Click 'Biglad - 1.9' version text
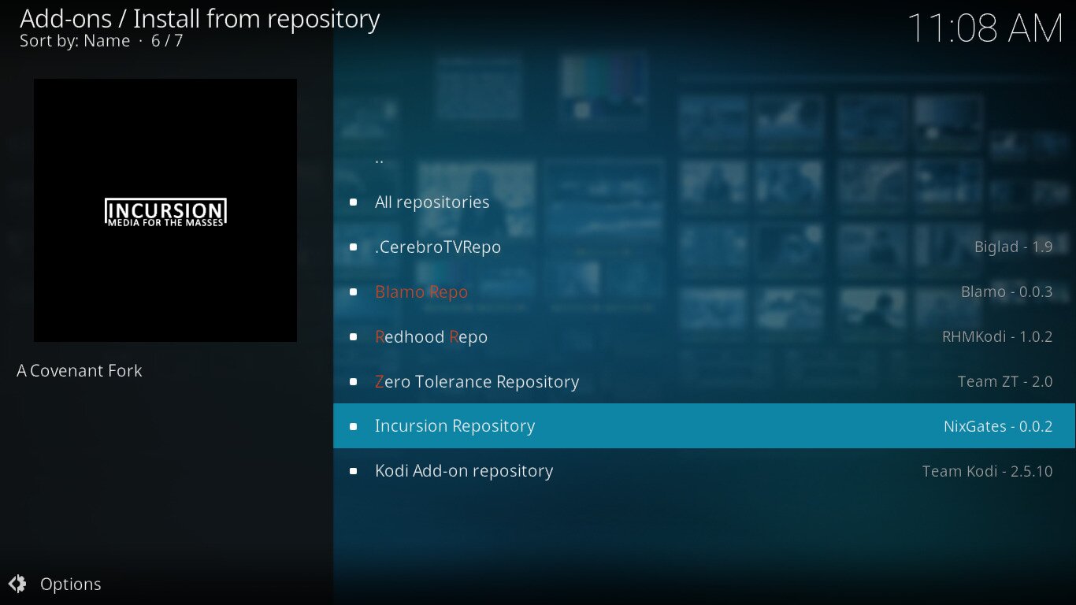 1013,247
